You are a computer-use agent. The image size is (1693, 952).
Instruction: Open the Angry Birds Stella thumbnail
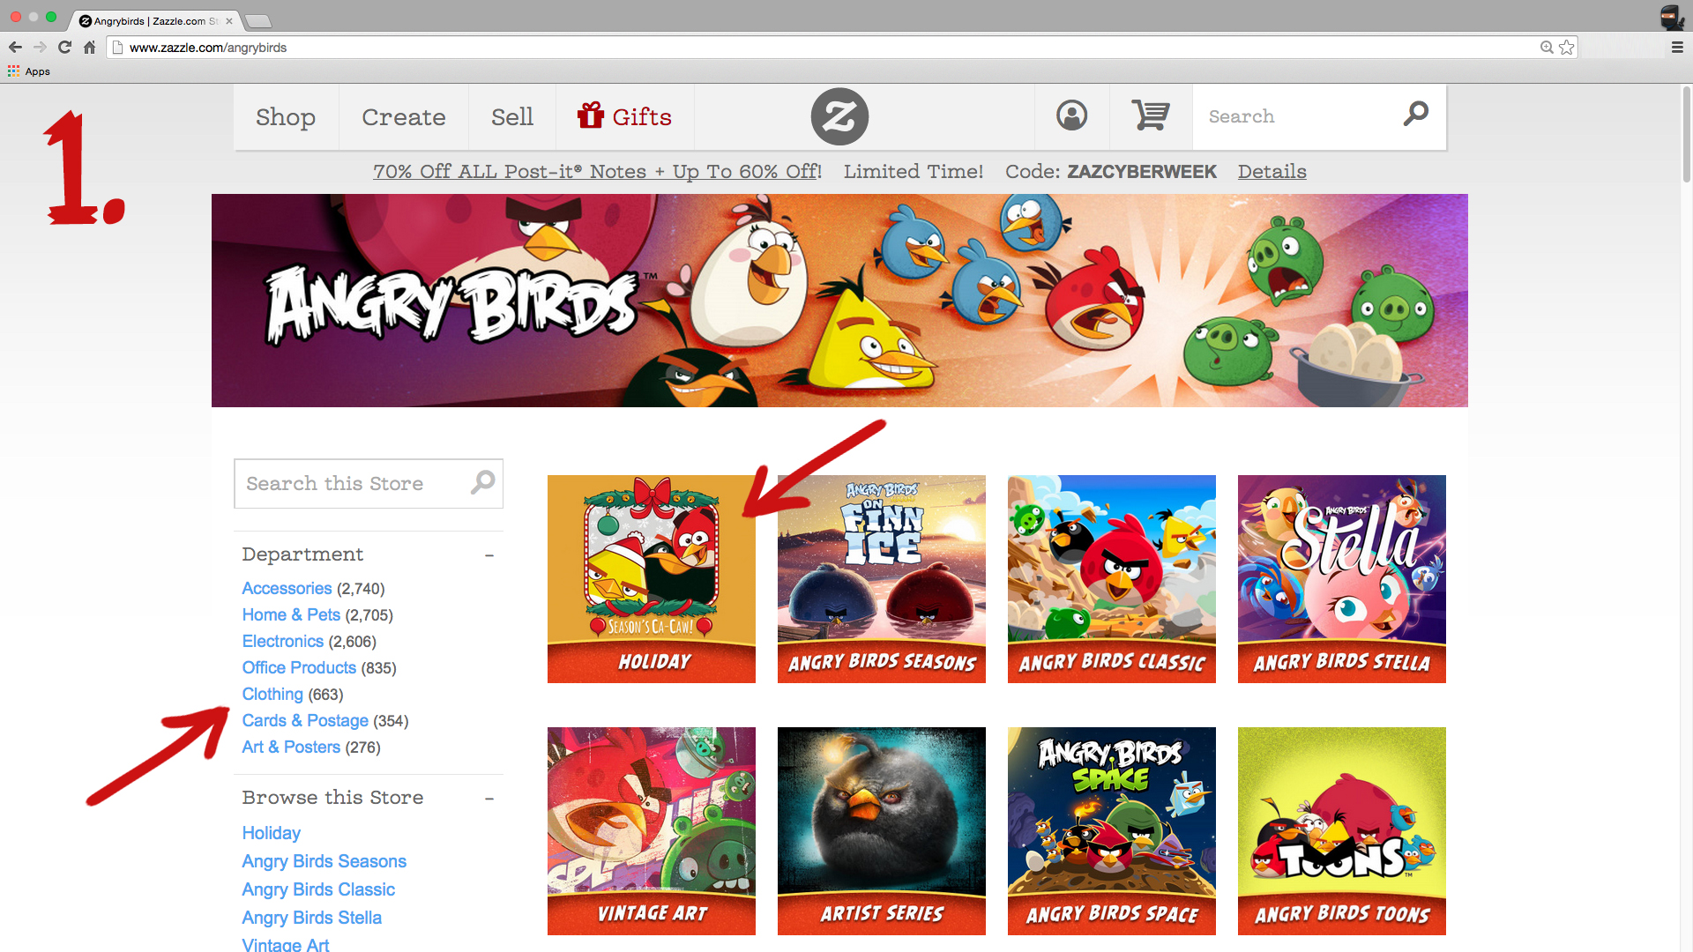tap(1341, 578)
